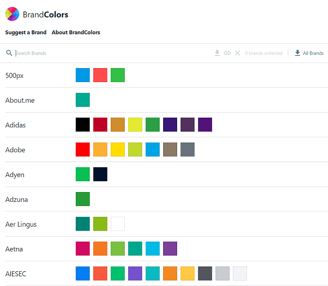328x286 pixels.
Task: Click the share link icon for collection
Action: click(227, 53)
